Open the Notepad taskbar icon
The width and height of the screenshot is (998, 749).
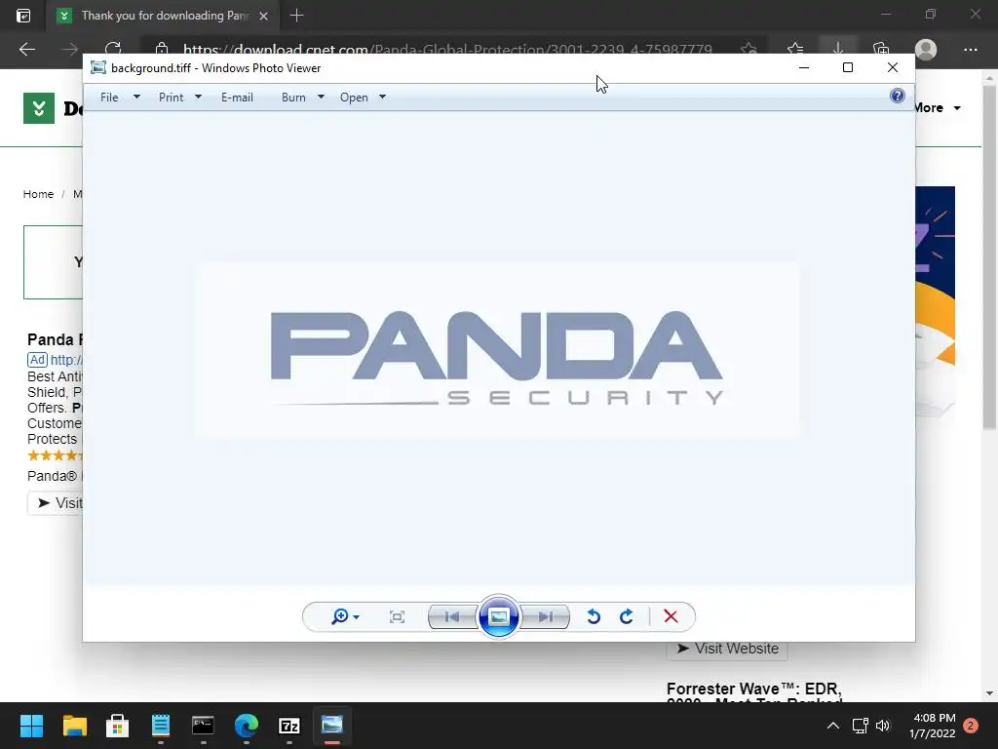point(161,726)
